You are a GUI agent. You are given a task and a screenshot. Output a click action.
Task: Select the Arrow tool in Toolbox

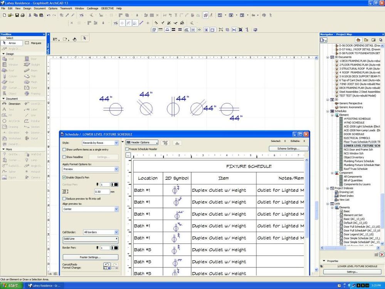click(12, 43)
